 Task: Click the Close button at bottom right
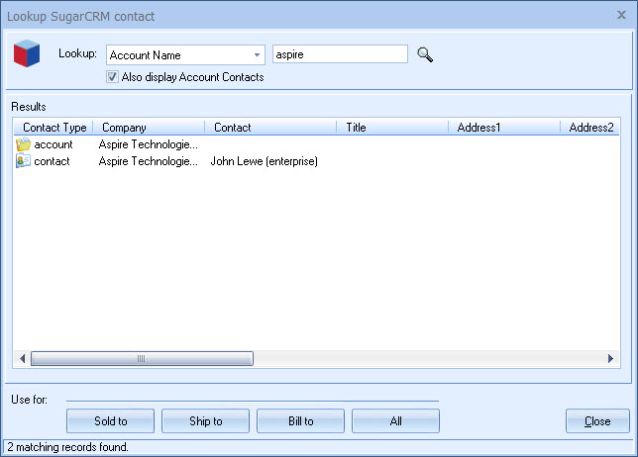597,421
